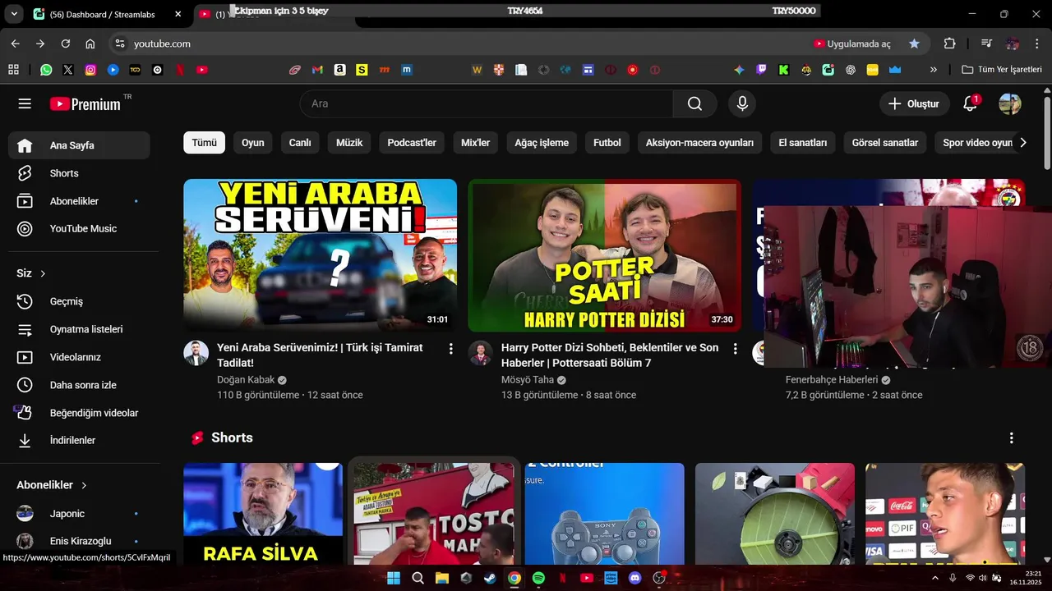Open the YouTube Music sidebar item

click(79, 228)
